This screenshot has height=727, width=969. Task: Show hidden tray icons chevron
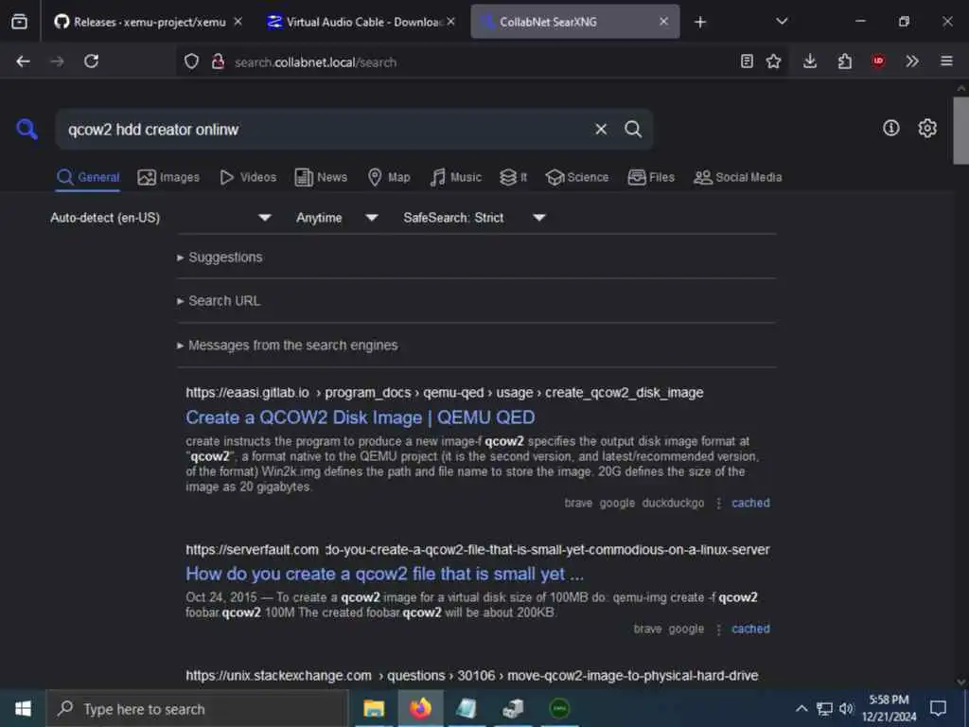click(x=801, y=708)
